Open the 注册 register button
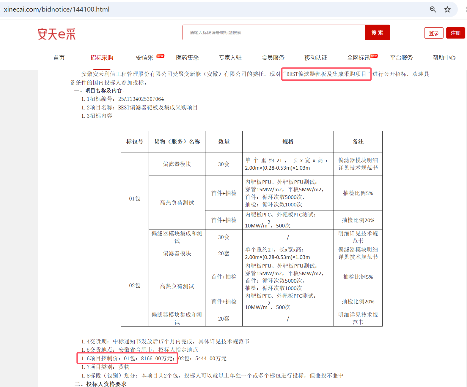 coord(455,33)
